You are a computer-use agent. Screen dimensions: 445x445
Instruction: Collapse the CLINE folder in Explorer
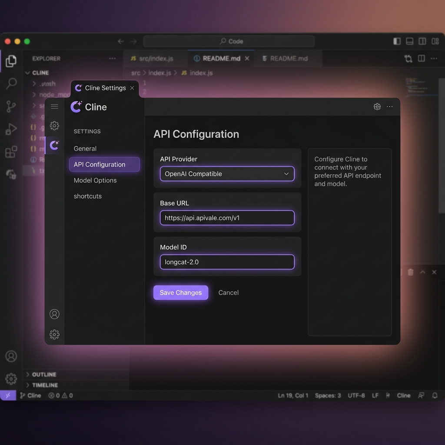pyautogui.click(x=37, y=73)
